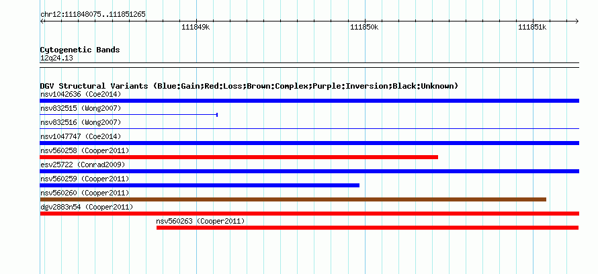Select the blue bar under esv25722
598x274 pixels.
[309, 171]
